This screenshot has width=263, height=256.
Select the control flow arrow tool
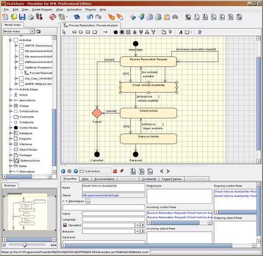[105, 32]
